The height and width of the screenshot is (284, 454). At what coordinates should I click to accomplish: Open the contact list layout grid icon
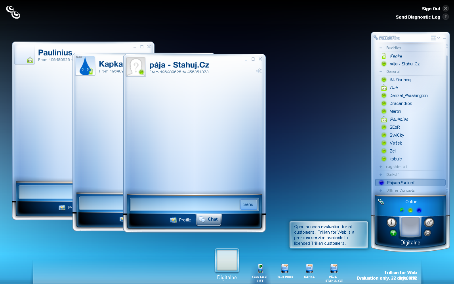click(x=433, y=38)
